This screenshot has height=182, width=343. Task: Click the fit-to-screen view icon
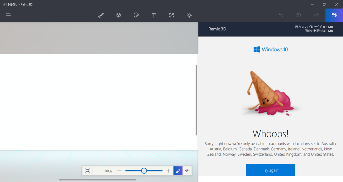(87, 171)
